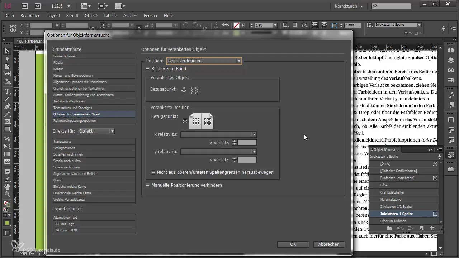
Task: Click the stroke color none swatch in control bar
Action: (236, 25)
